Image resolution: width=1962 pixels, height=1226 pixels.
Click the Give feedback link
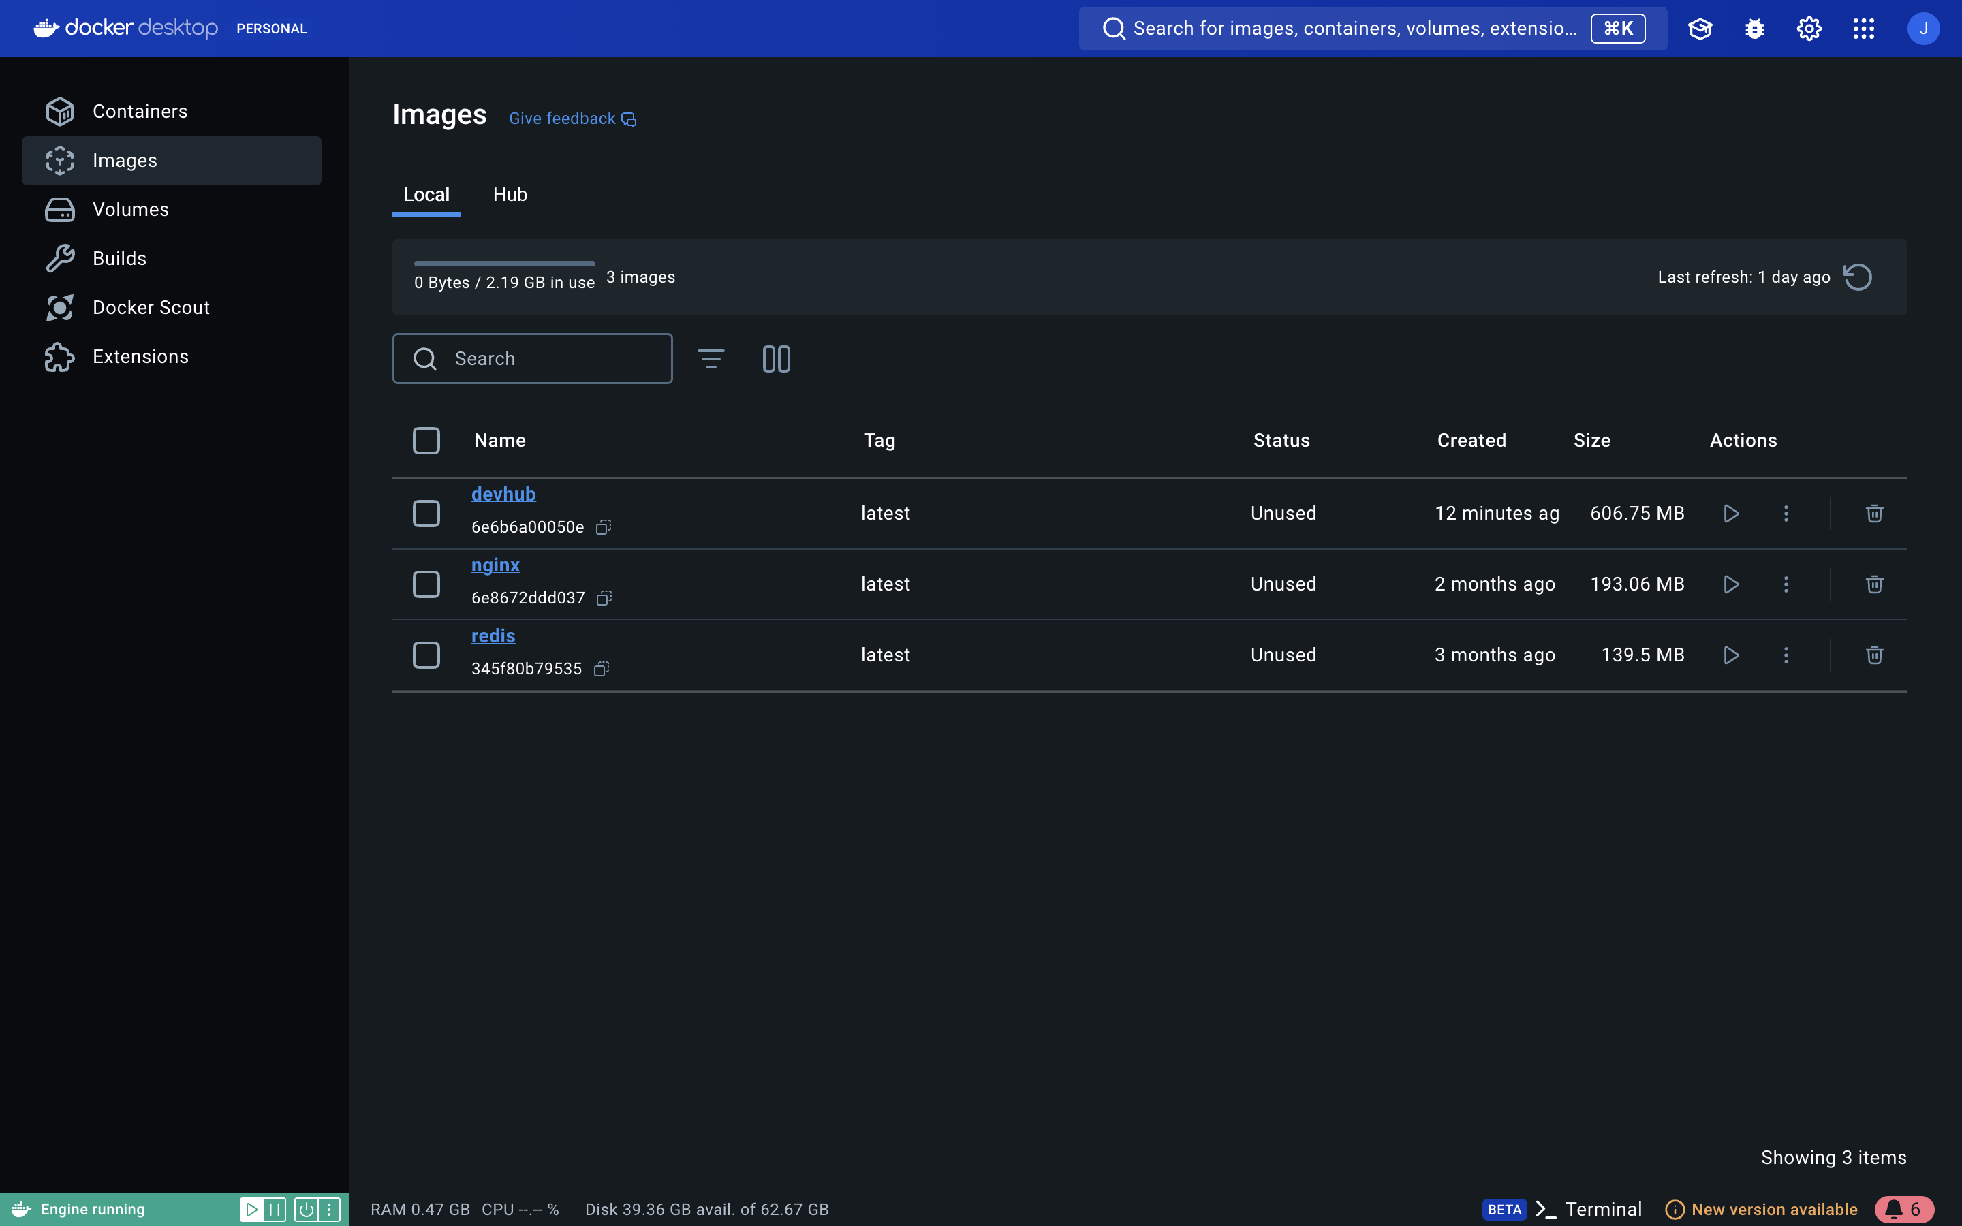click(x=562, y=119)
